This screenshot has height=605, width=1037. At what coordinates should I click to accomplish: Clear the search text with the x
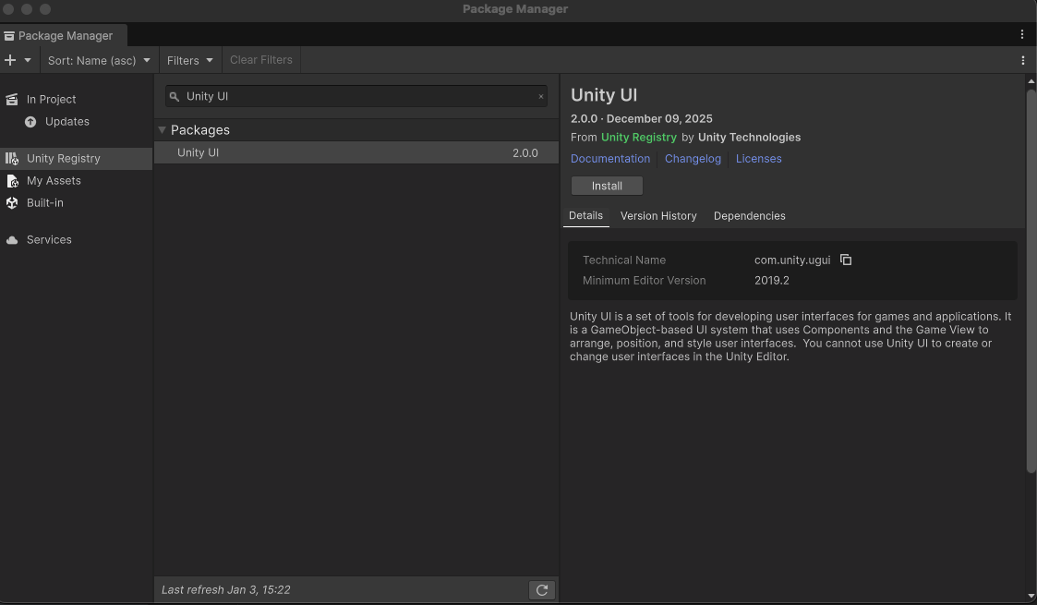tap(541, 97)
